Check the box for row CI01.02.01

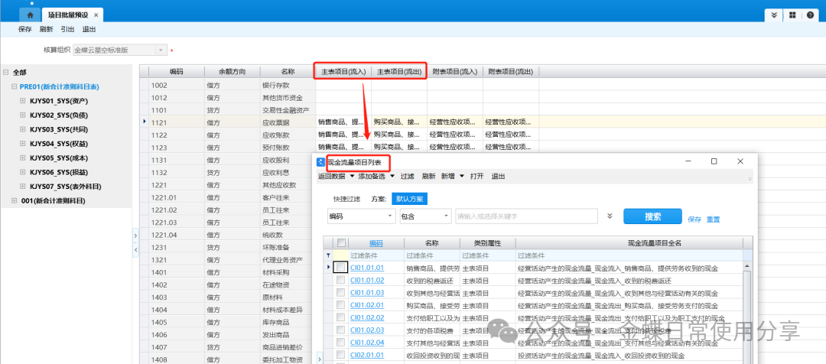point(340,305)
